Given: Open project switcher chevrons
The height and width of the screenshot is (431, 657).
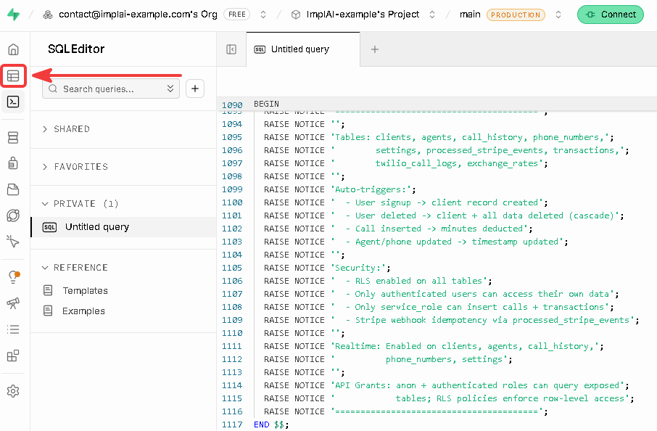Looking at the screenshot, I should click(432, 15).
